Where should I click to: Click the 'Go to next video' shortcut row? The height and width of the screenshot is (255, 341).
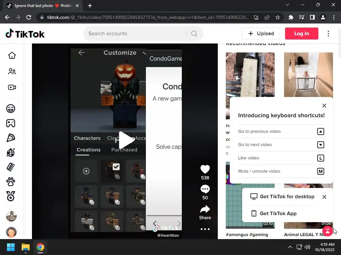click(281, 145)
